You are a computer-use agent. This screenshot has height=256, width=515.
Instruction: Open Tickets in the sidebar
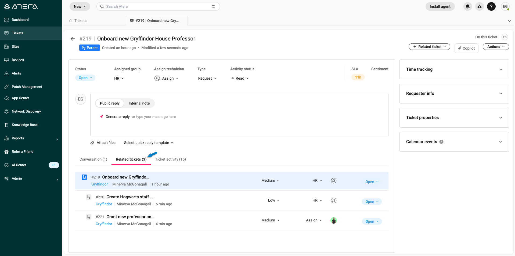coord(31,33)
